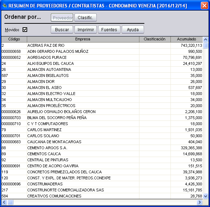Select the CENTRAL DE PINTURAS row
The width and height of the screenshot is (210, 207).
pyautogui.click(x=102, y=160)
